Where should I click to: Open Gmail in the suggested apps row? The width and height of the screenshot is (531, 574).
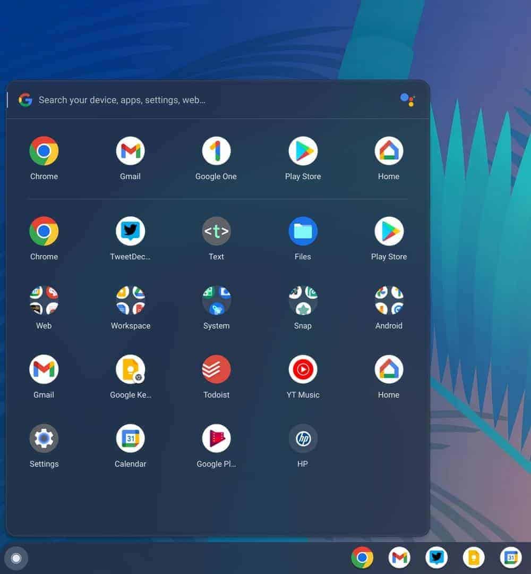pyautogui.click(x=130, y=151)
